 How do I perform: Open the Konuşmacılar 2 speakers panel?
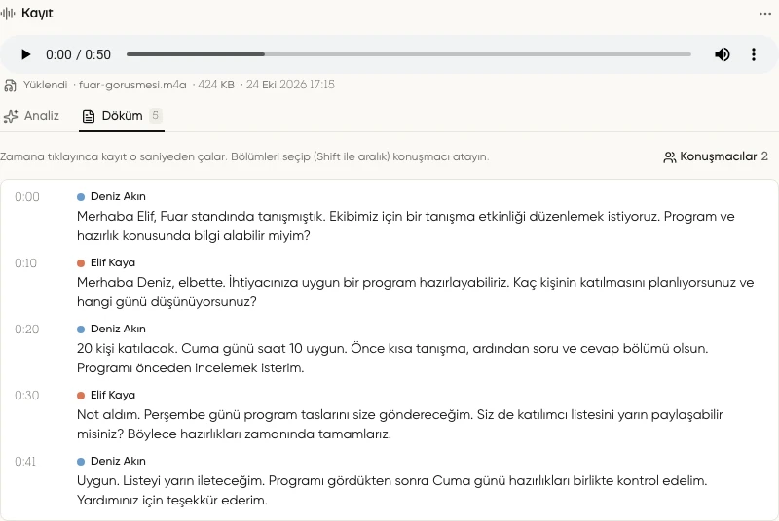pos(716,156)
